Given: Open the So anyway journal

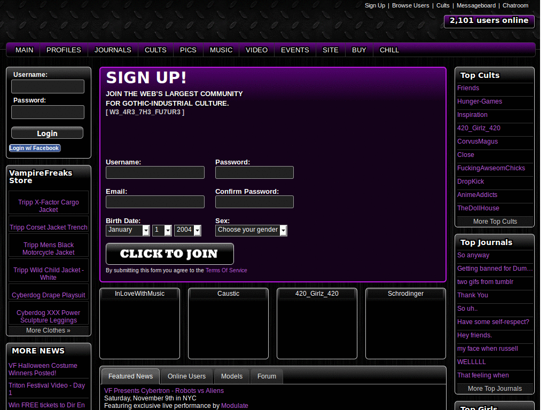Looking at the screenshot, I should 473,255.
